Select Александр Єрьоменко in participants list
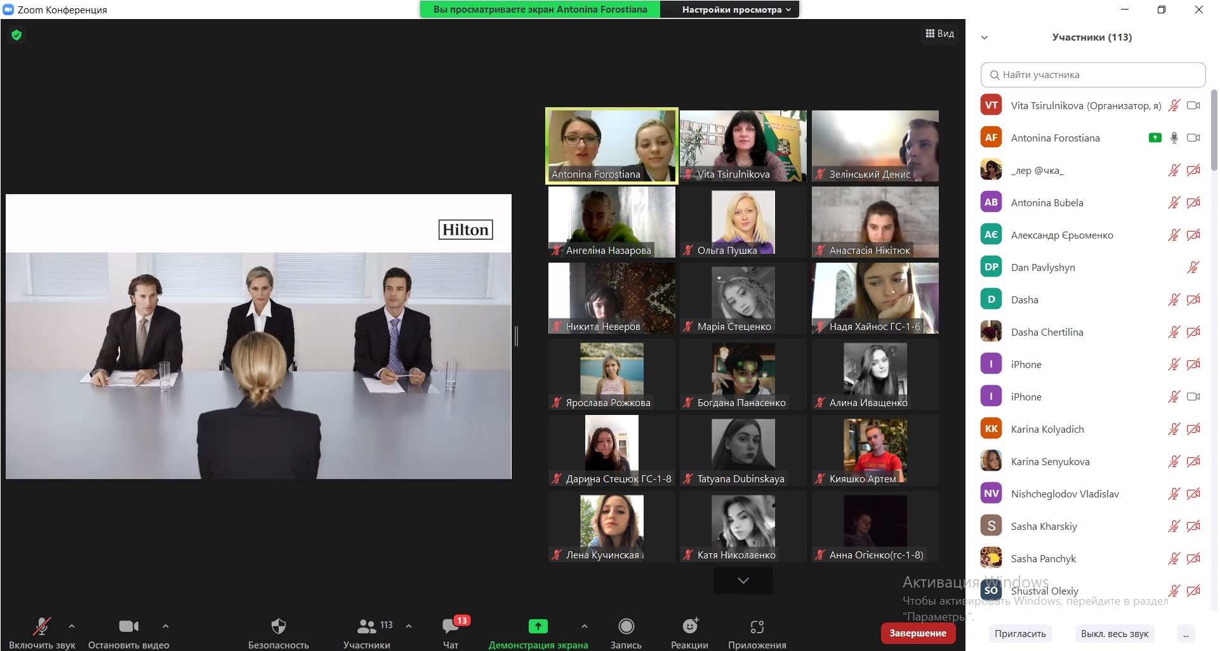This screenshot has width=1220, height=651. coord(1092,235)
